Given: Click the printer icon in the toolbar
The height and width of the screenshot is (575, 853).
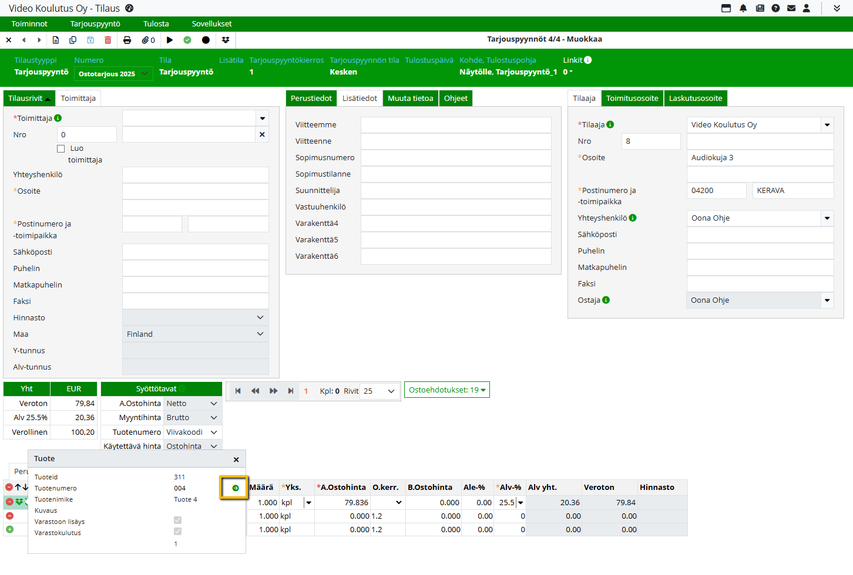Looking at the screenshot, I should (127, 40).
